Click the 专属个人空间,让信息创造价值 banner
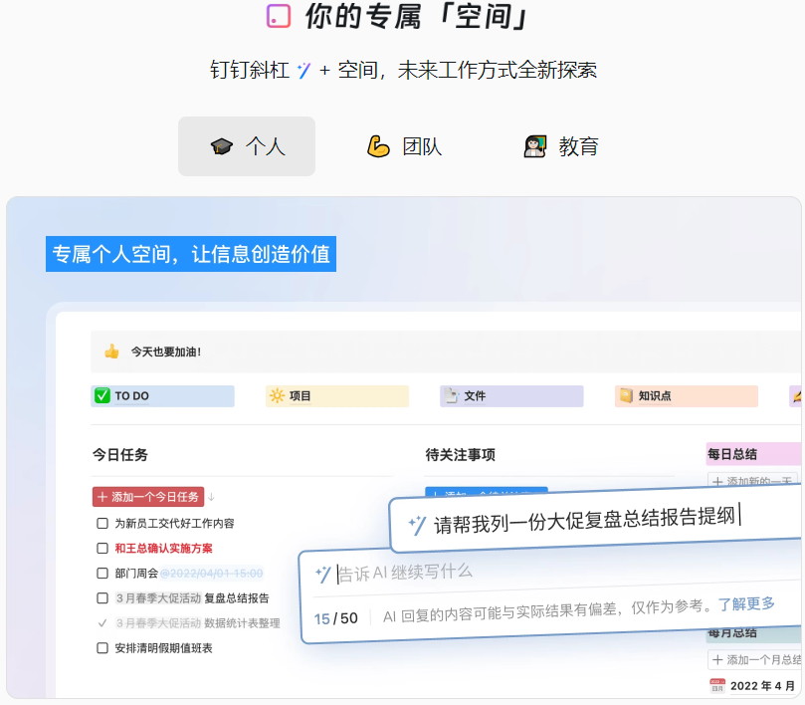Viewport: 805px width, 705px height. point(191,254)
